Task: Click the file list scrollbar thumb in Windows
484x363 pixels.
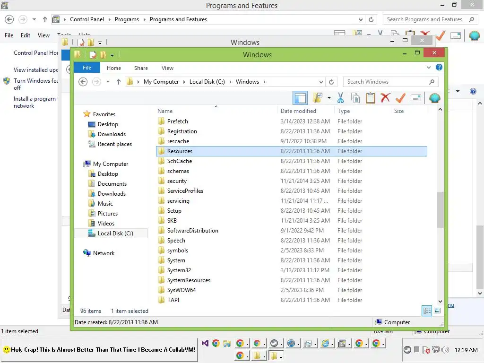Action: (440, 210)
